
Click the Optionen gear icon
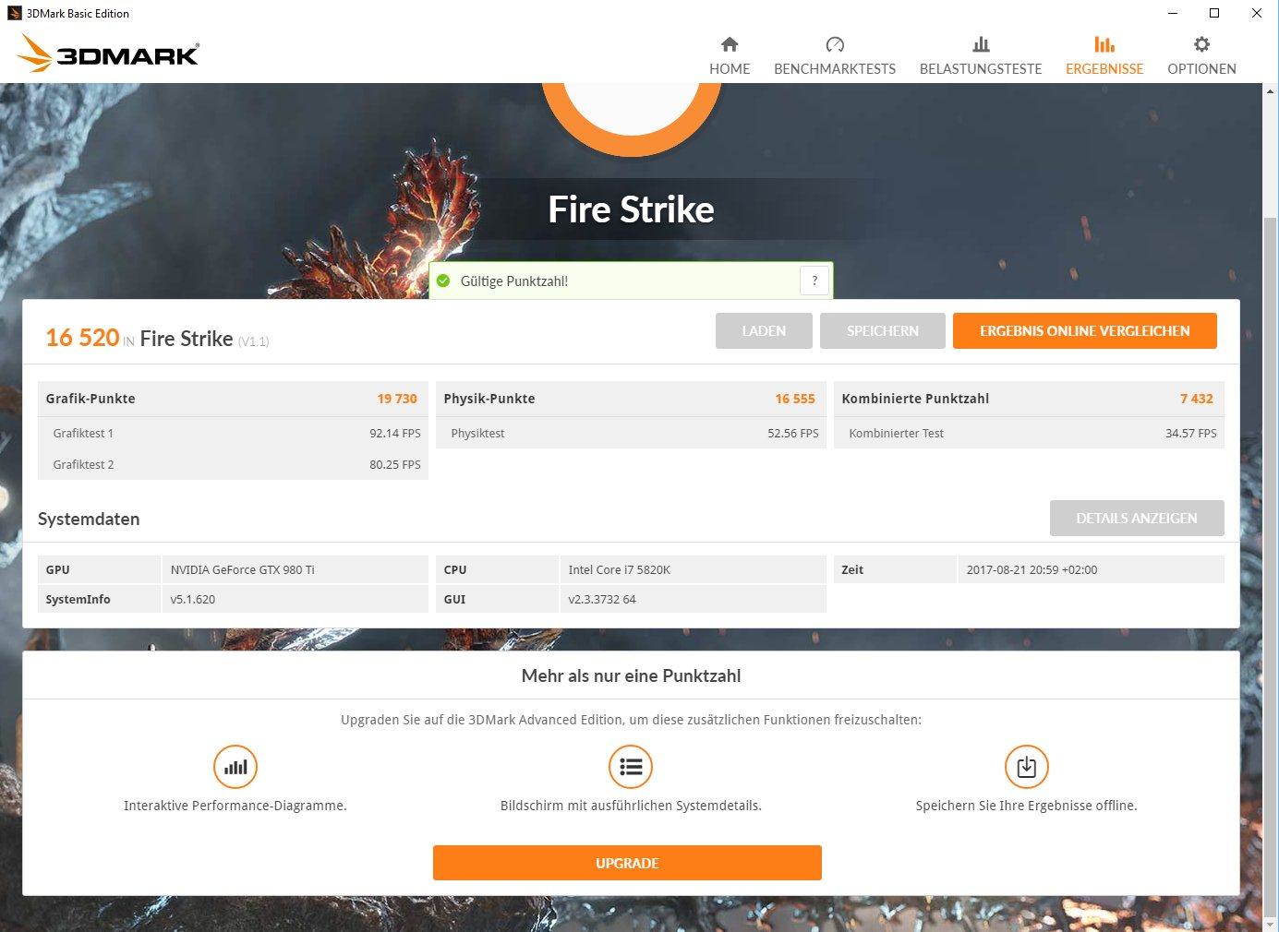pos(1201,44)
